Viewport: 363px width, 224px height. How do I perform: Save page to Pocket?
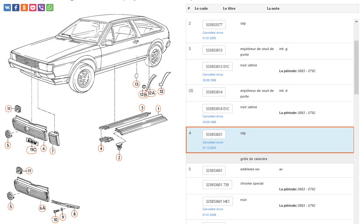tap(33, 8)
